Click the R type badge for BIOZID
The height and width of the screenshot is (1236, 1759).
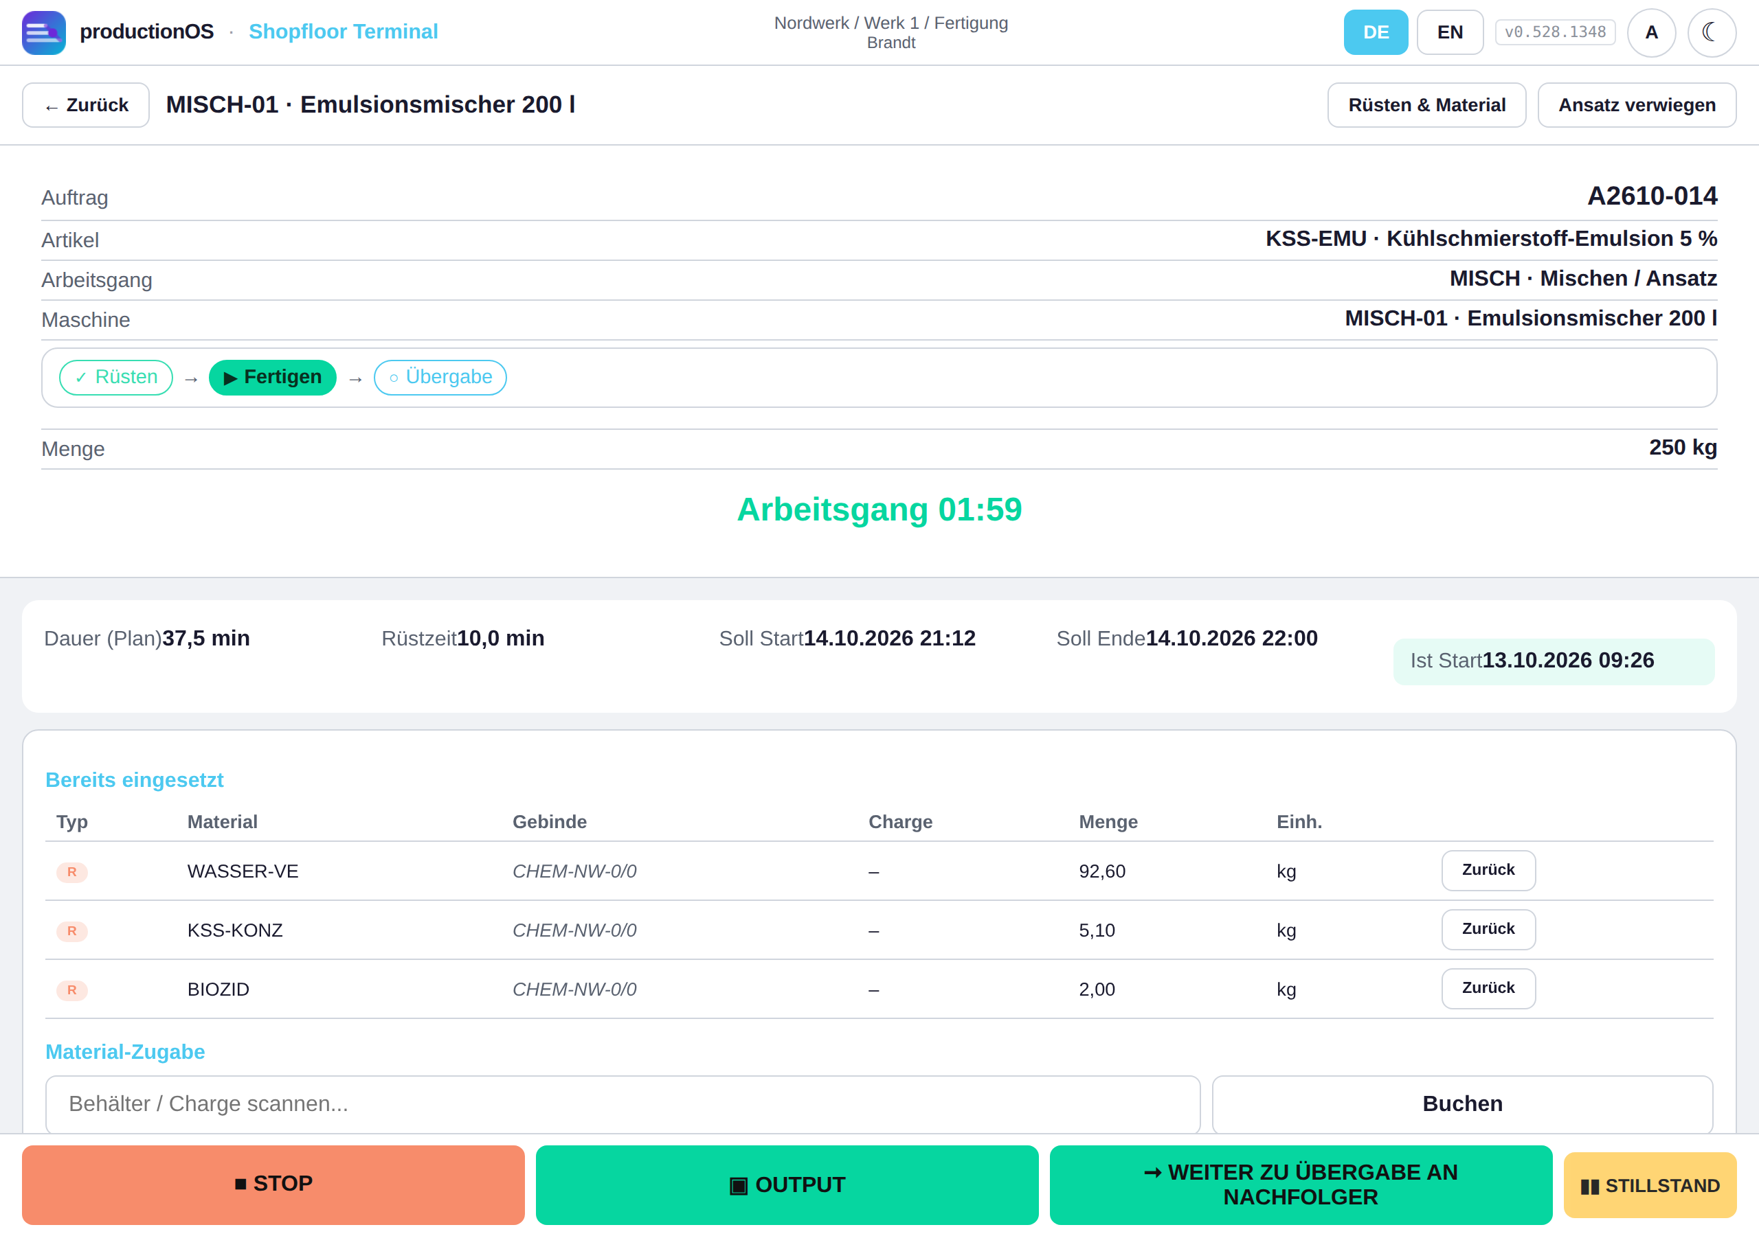72,989
